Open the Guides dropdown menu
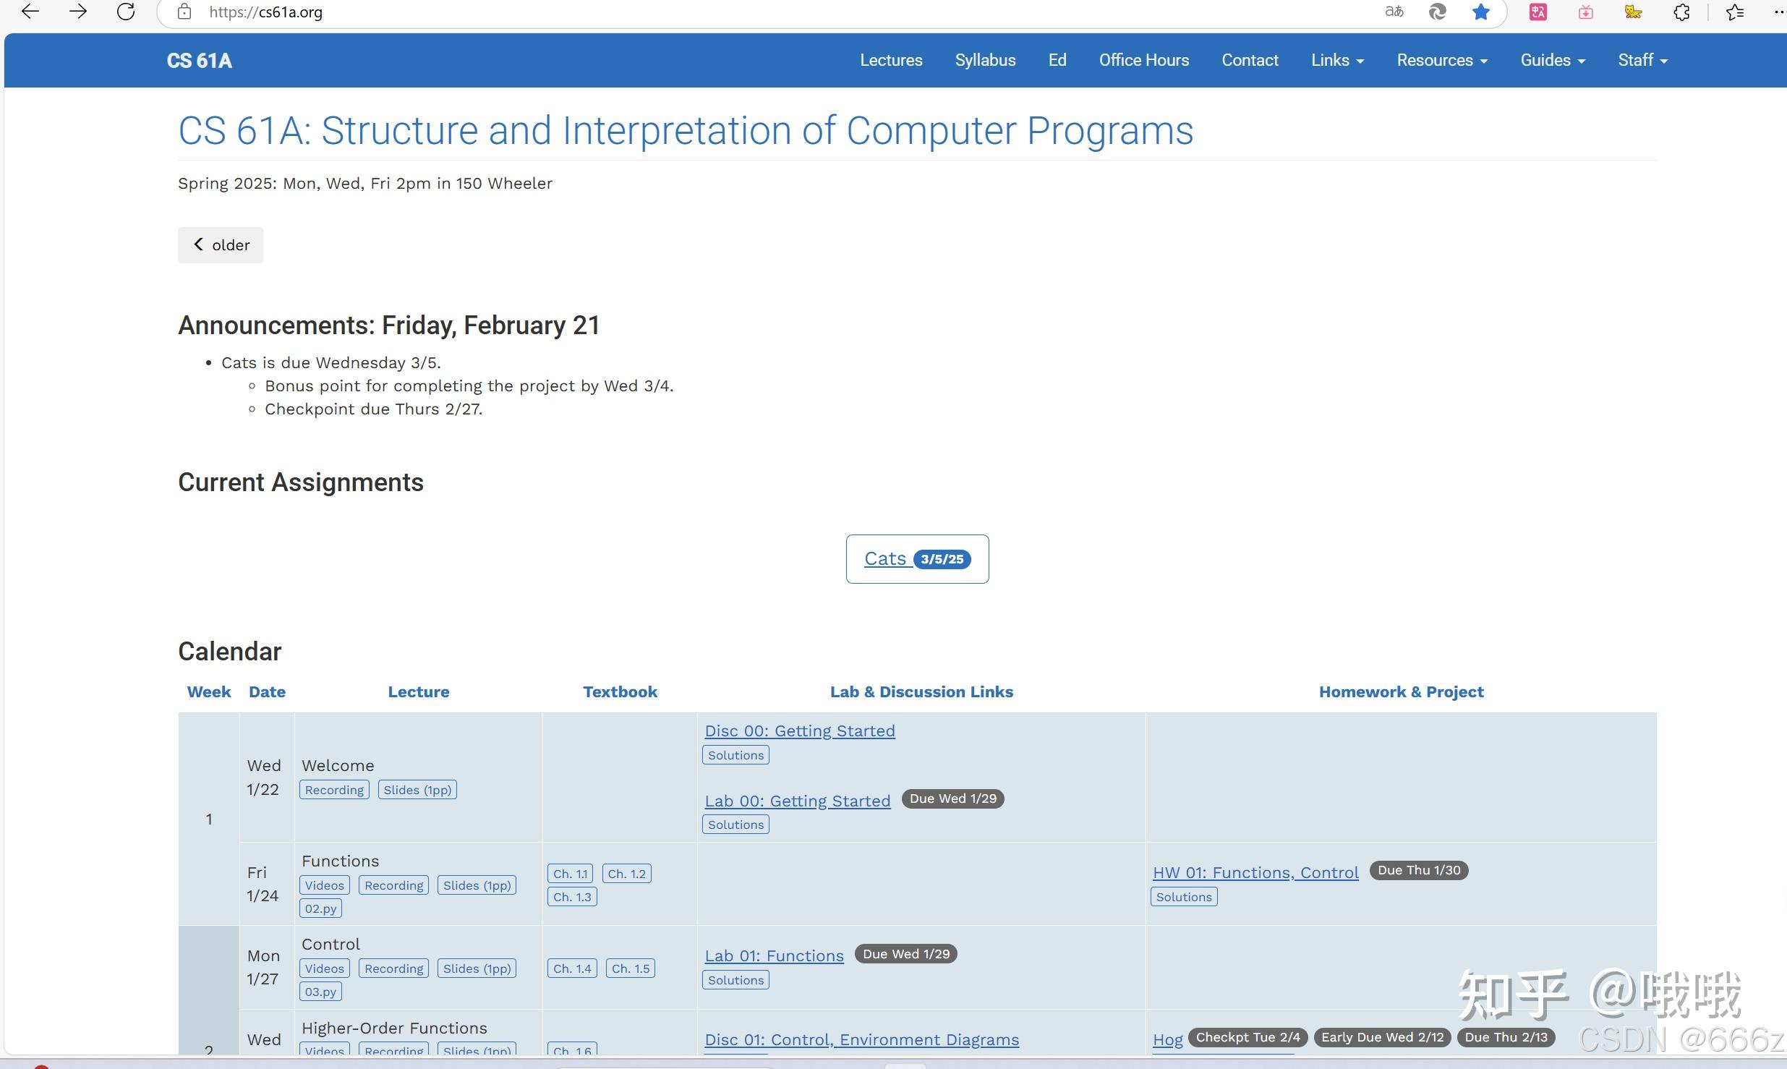 point(1553,60)
